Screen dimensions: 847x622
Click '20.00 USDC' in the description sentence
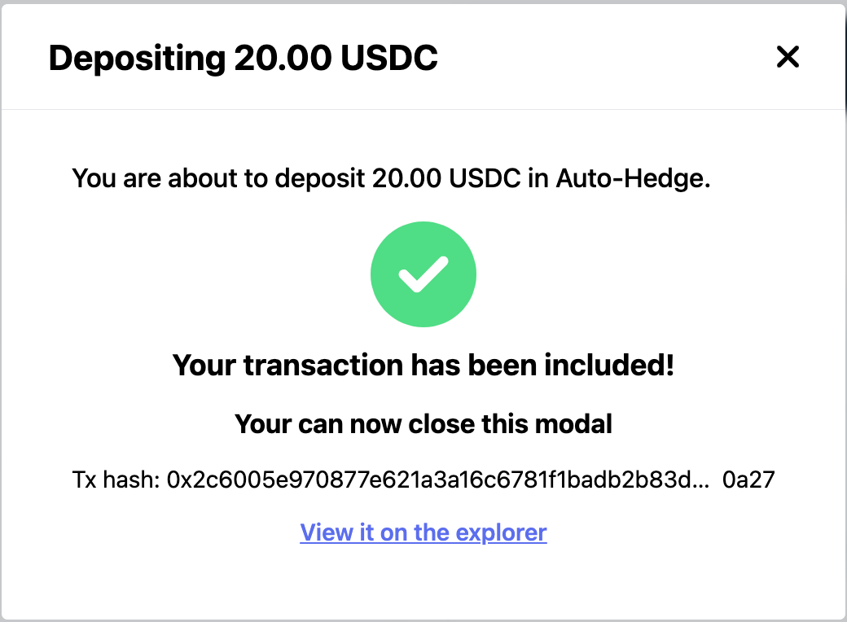pos(446,178)
